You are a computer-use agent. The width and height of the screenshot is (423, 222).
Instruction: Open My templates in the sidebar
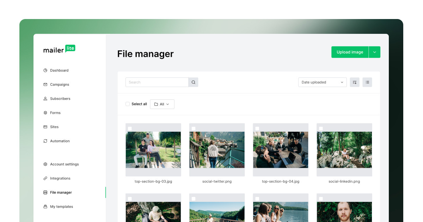61,206
